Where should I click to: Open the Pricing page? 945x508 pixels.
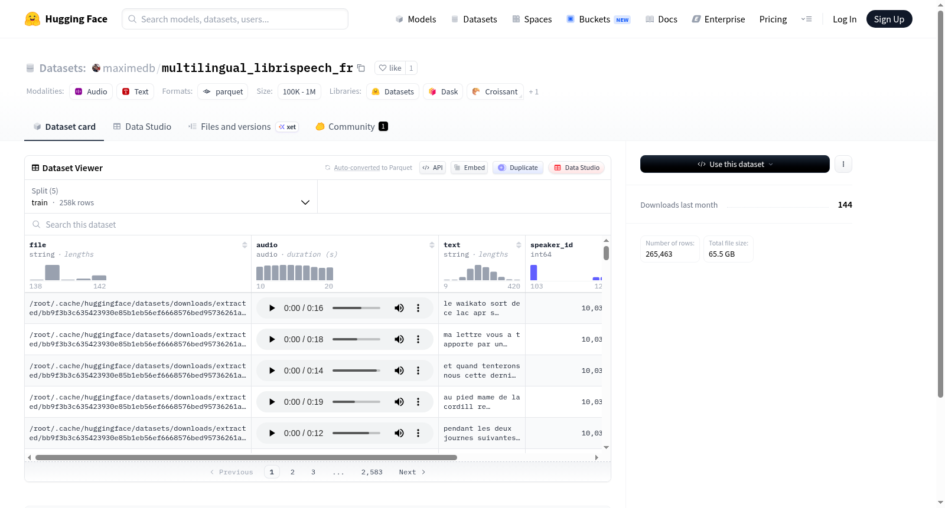(x=773, y=19)
